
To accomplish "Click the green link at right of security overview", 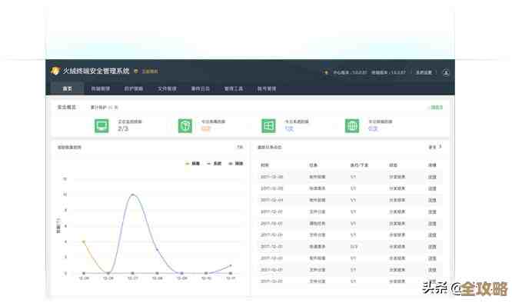I will click(x=436, y=107).
